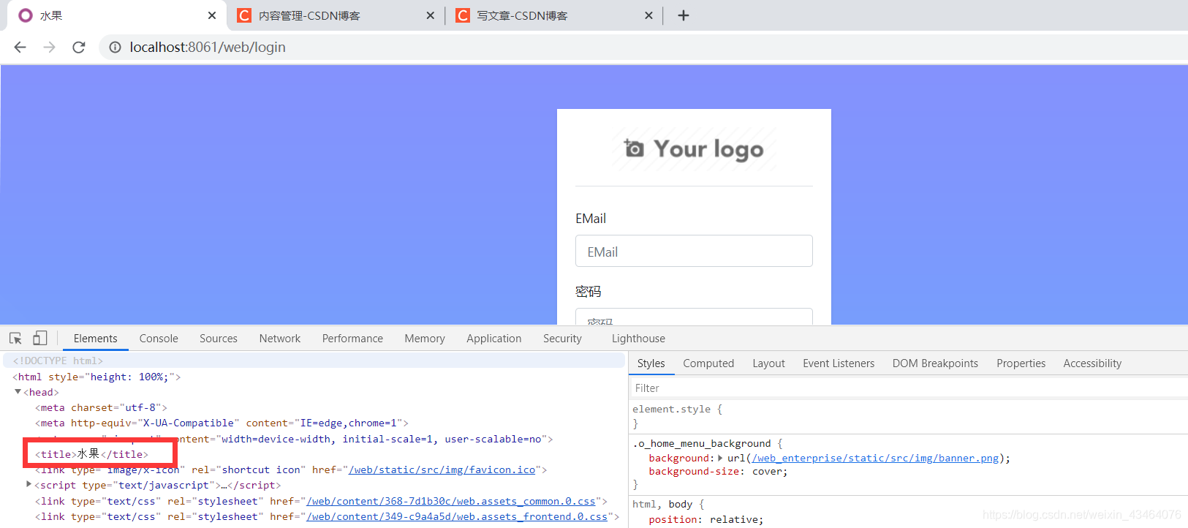The image size is (1188, 528).
Task: Open site info icon in address bar
Action: [115, 47]
